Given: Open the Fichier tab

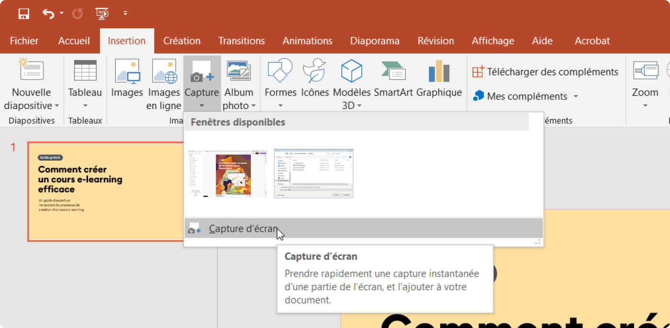Looking at the screenshot, I should (24, 41).
